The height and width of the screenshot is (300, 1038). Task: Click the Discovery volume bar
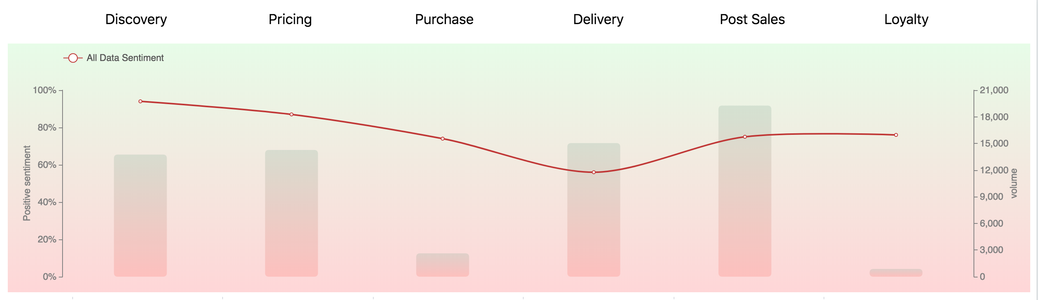[x=140, y=218]
